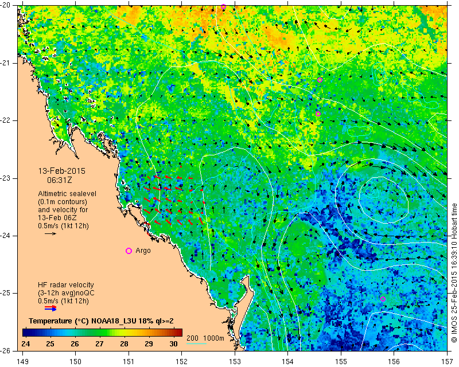Click the latitude axis label '-21'
Screen dimensions: 459x367
[x=5, y=63]
